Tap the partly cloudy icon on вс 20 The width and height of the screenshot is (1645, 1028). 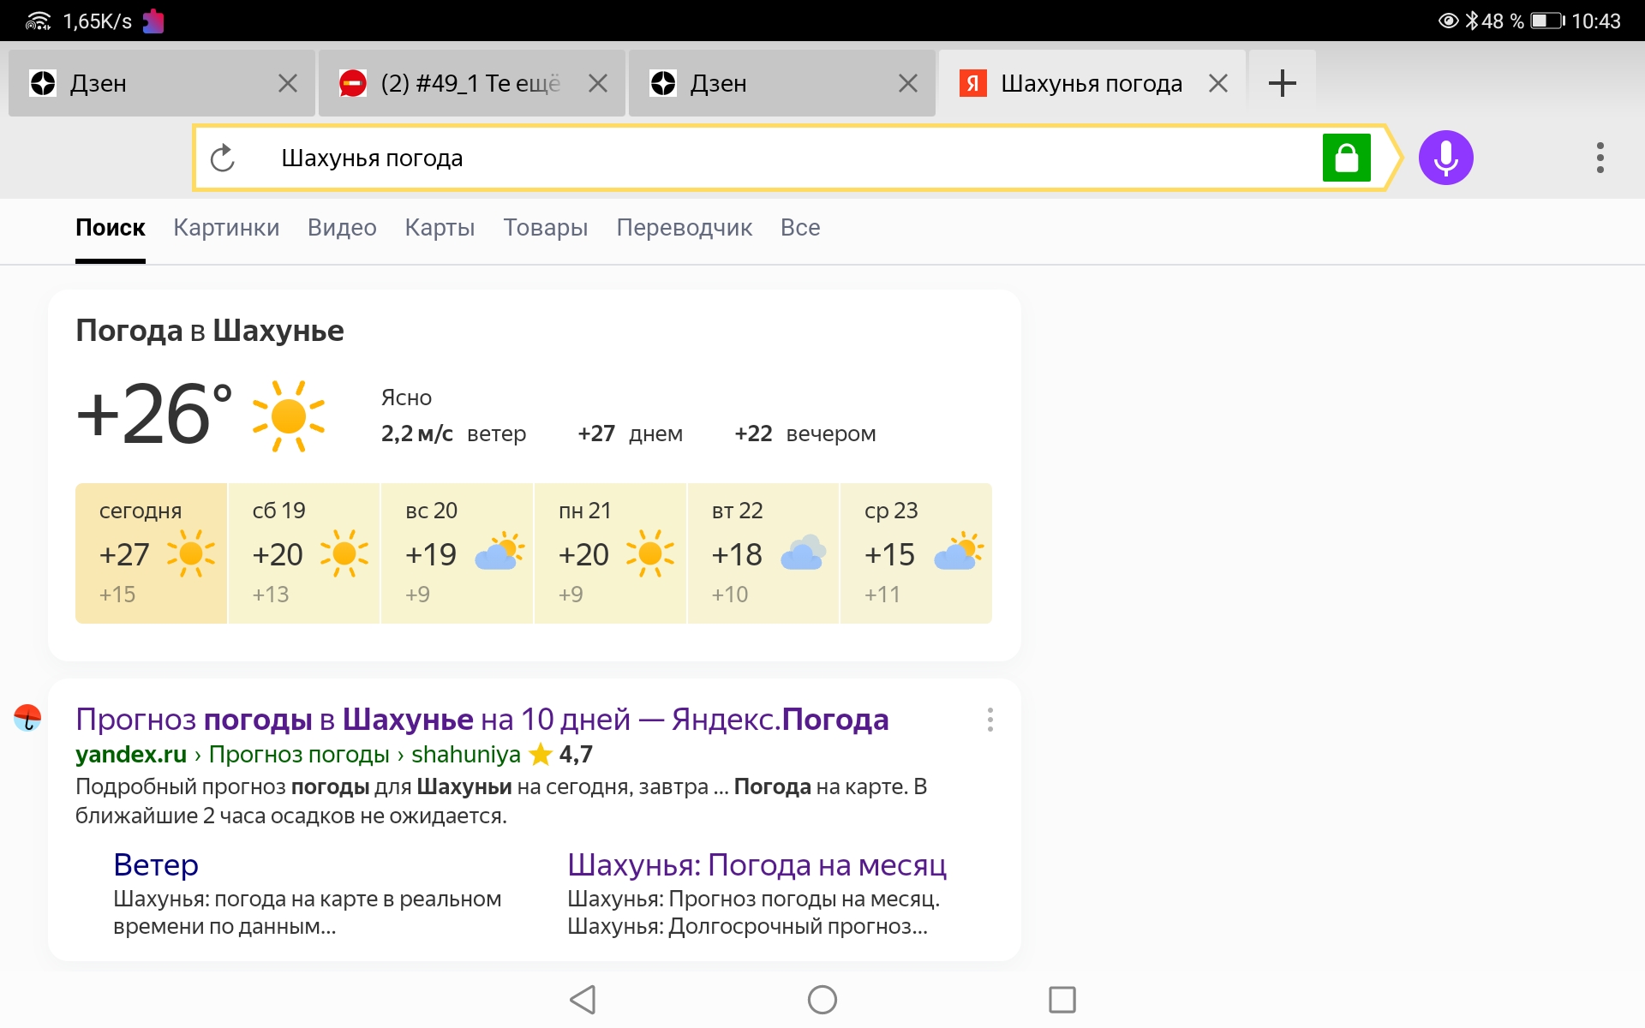click(499, 553)
